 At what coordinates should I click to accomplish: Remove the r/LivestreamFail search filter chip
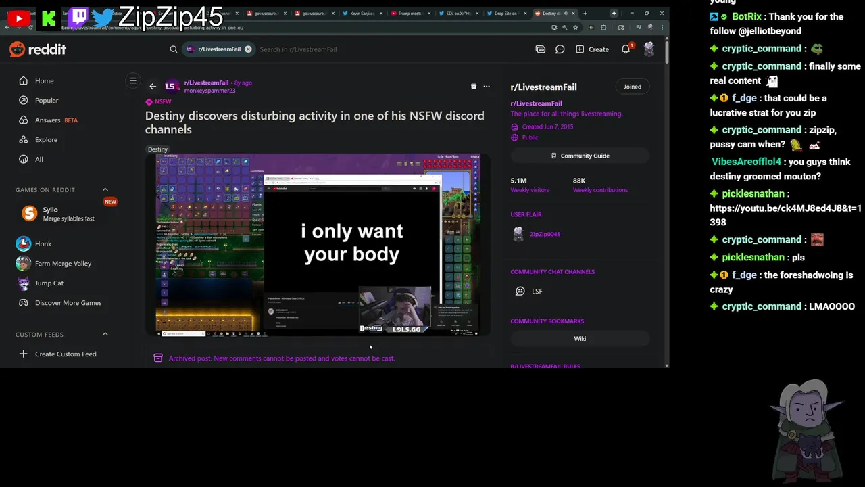(248, 49)
